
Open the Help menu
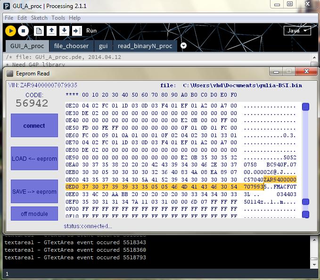click(74, 18)
